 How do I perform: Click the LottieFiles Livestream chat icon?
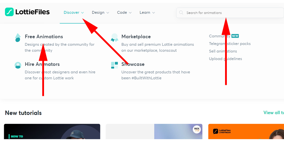tap(215, 131)
